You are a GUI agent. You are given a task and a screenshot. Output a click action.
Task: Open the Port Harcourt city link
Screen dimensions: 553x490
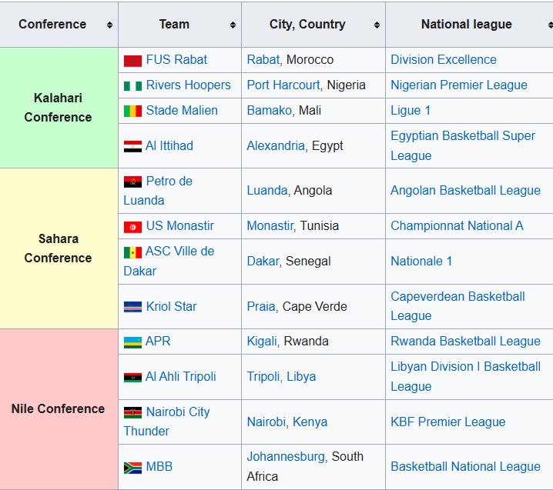coord(283,85)
